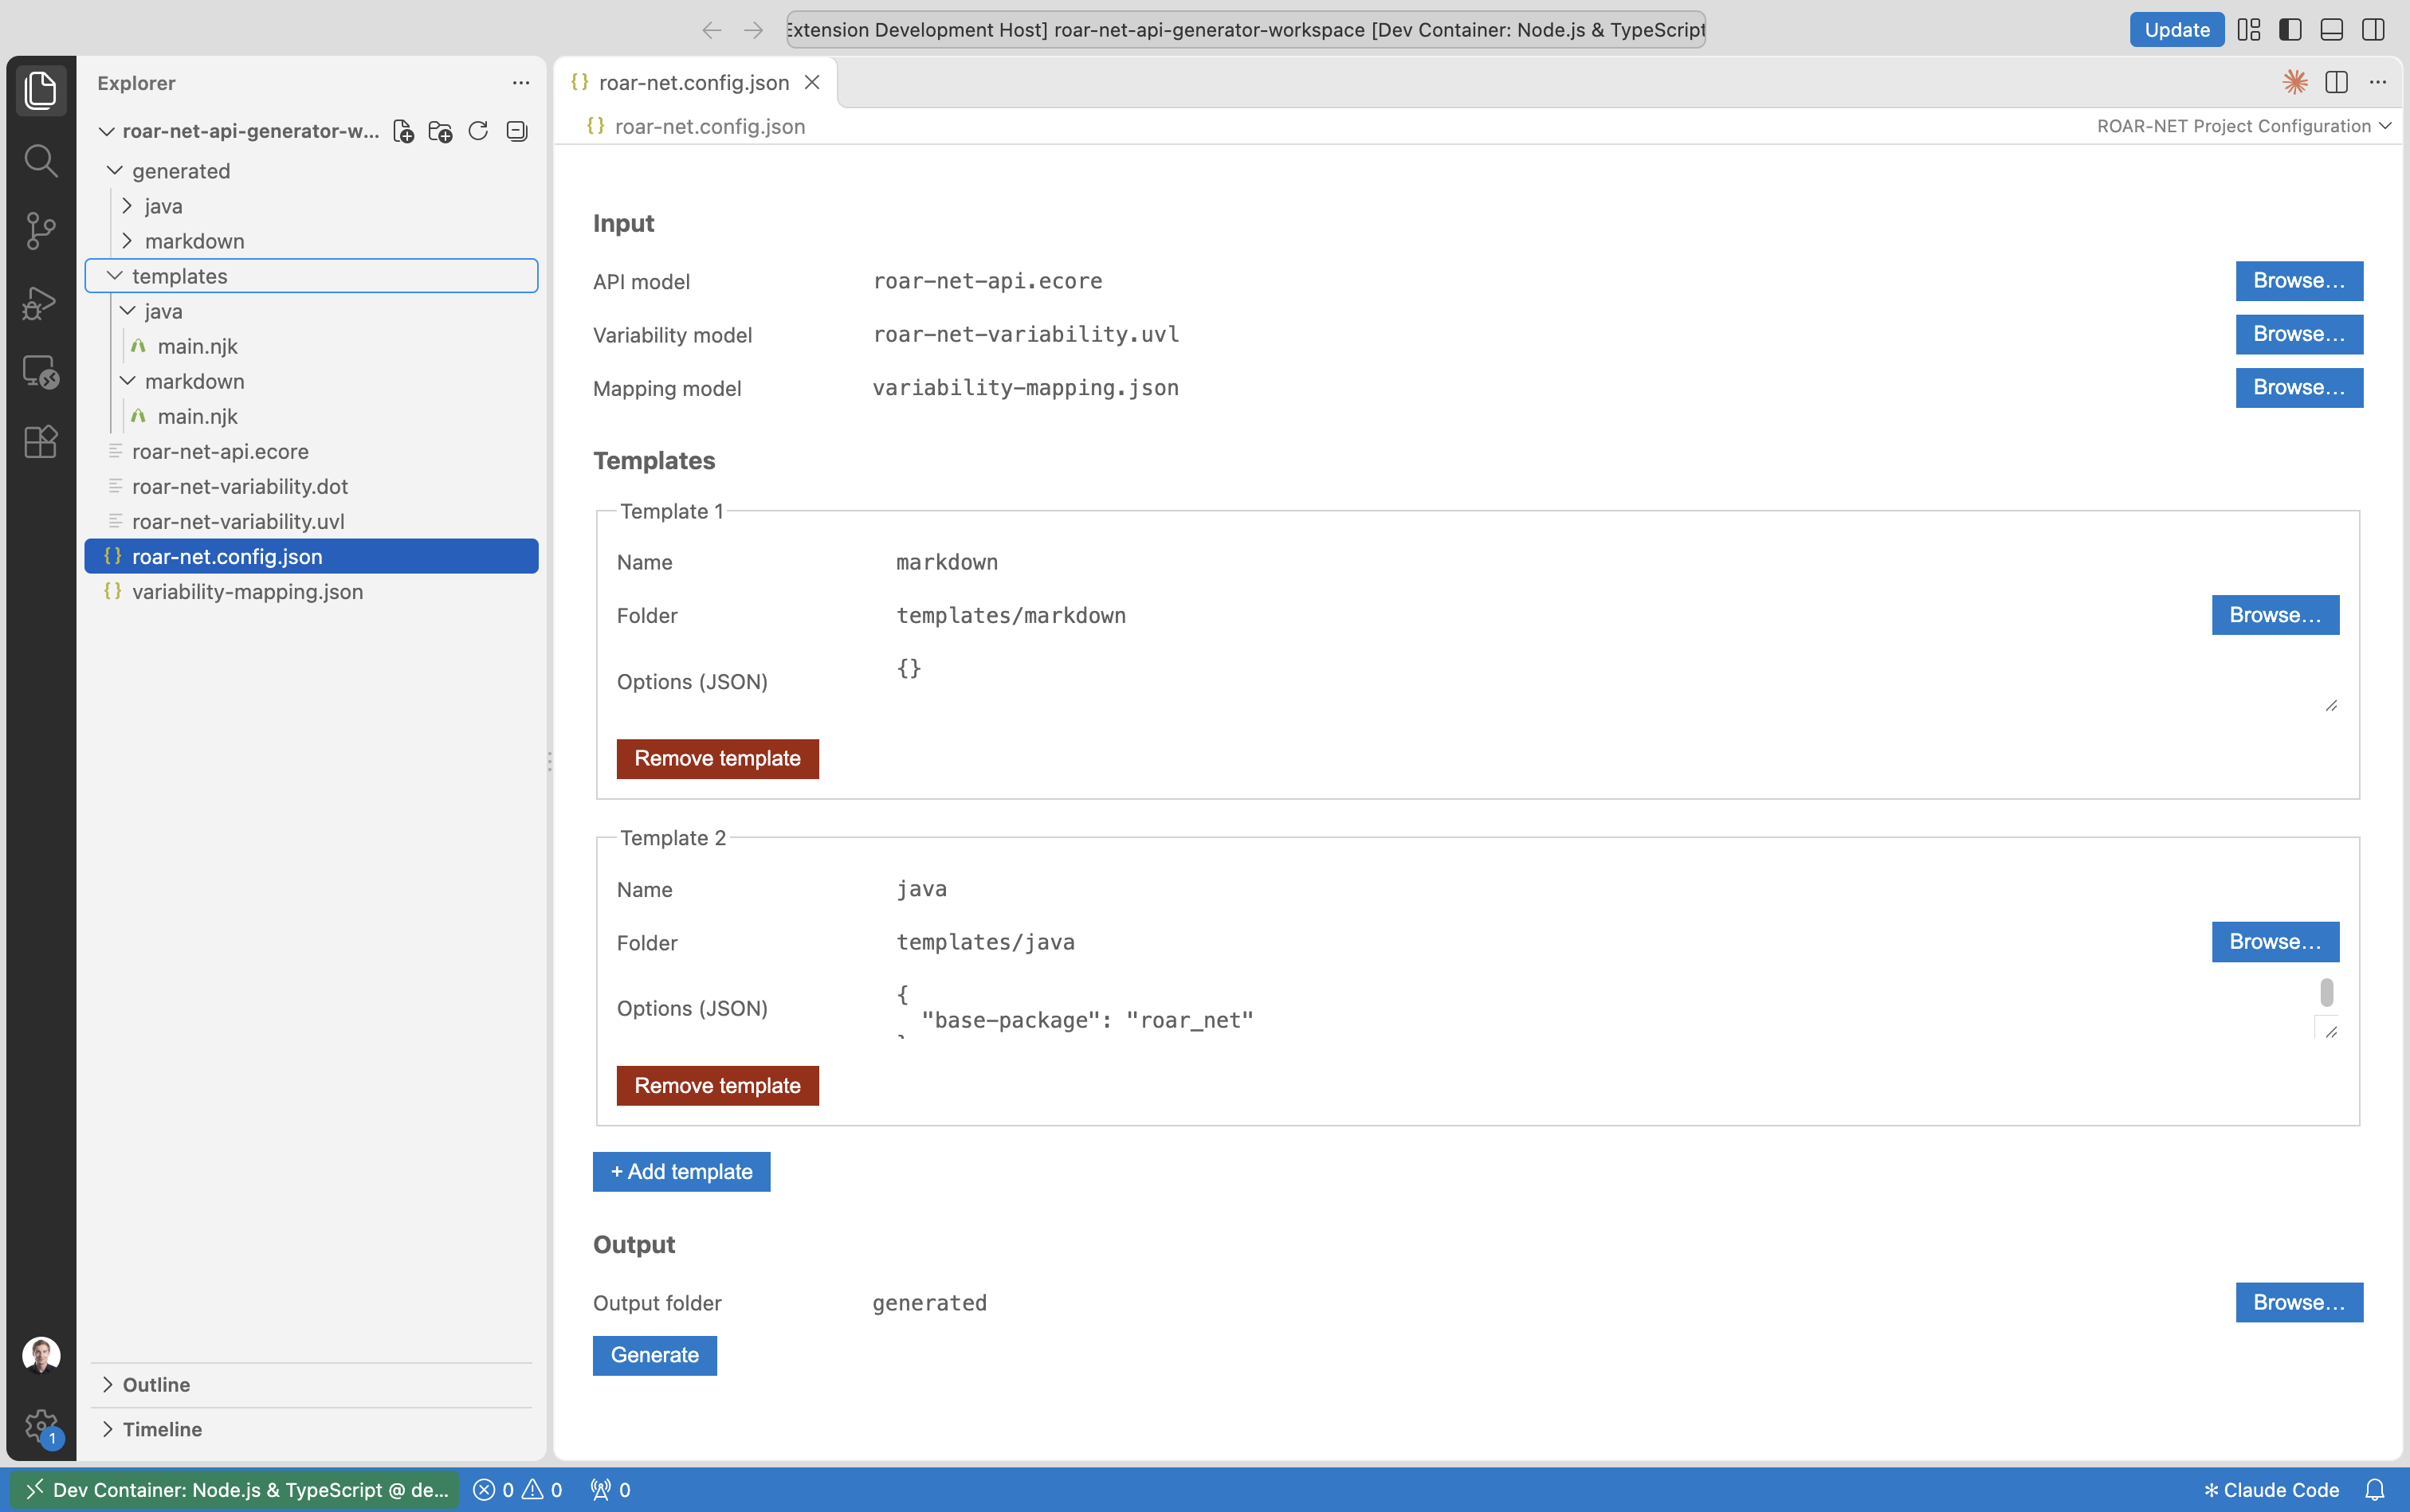Collapse all folders in Explorer

pyautogui.click(x=516, y=131)
